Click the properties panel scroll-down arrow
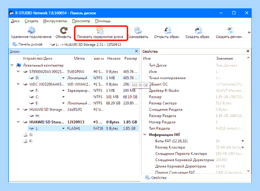The height and width of the screenshot is (191, 260). click(x=248, y=171)
